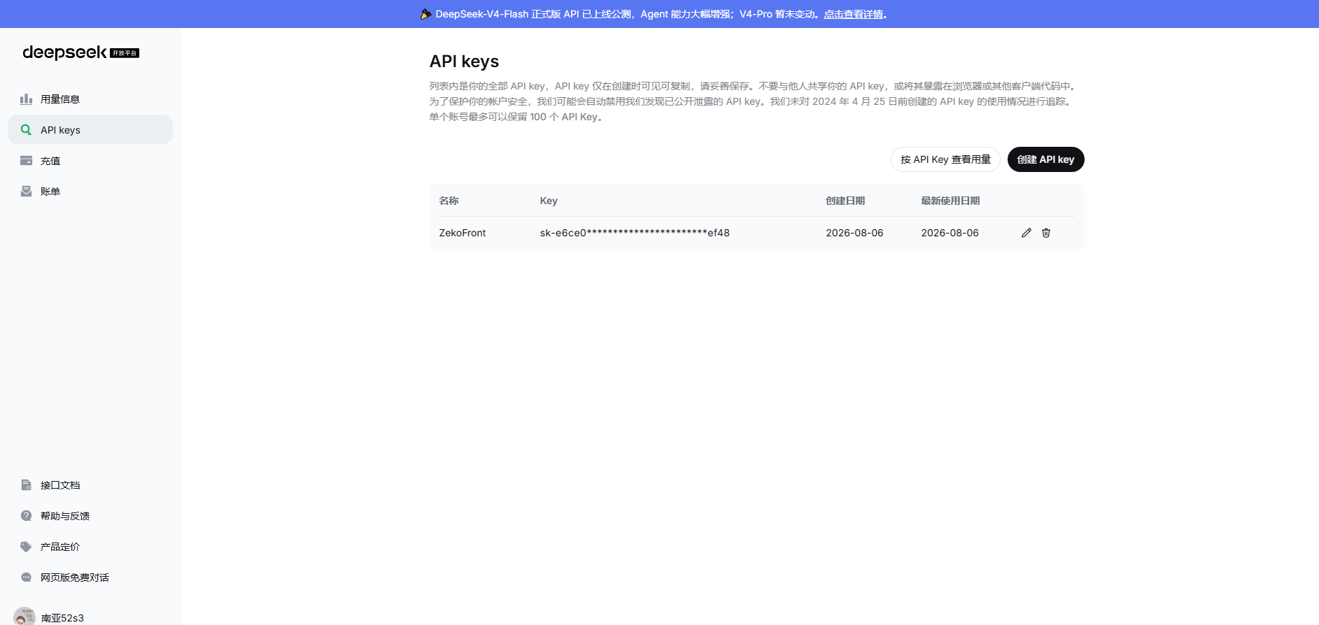The width and height of the screenshot is (1319, 625).
Task: Click the API keys page heading
Action: coord(464,62)
